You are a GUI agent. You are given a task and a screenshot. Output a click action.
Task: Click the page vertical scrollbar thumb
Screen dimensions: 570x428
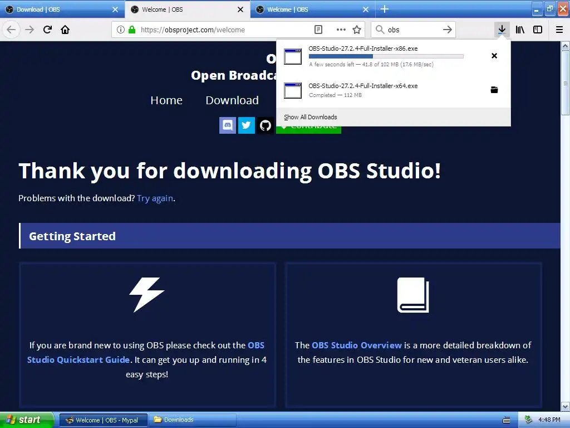[565, 83]
